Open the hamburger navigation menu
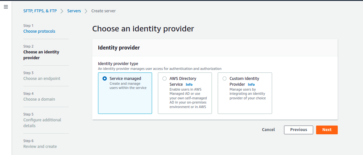The width and height of the screenshot is (363, 155). tap(6, 7)
